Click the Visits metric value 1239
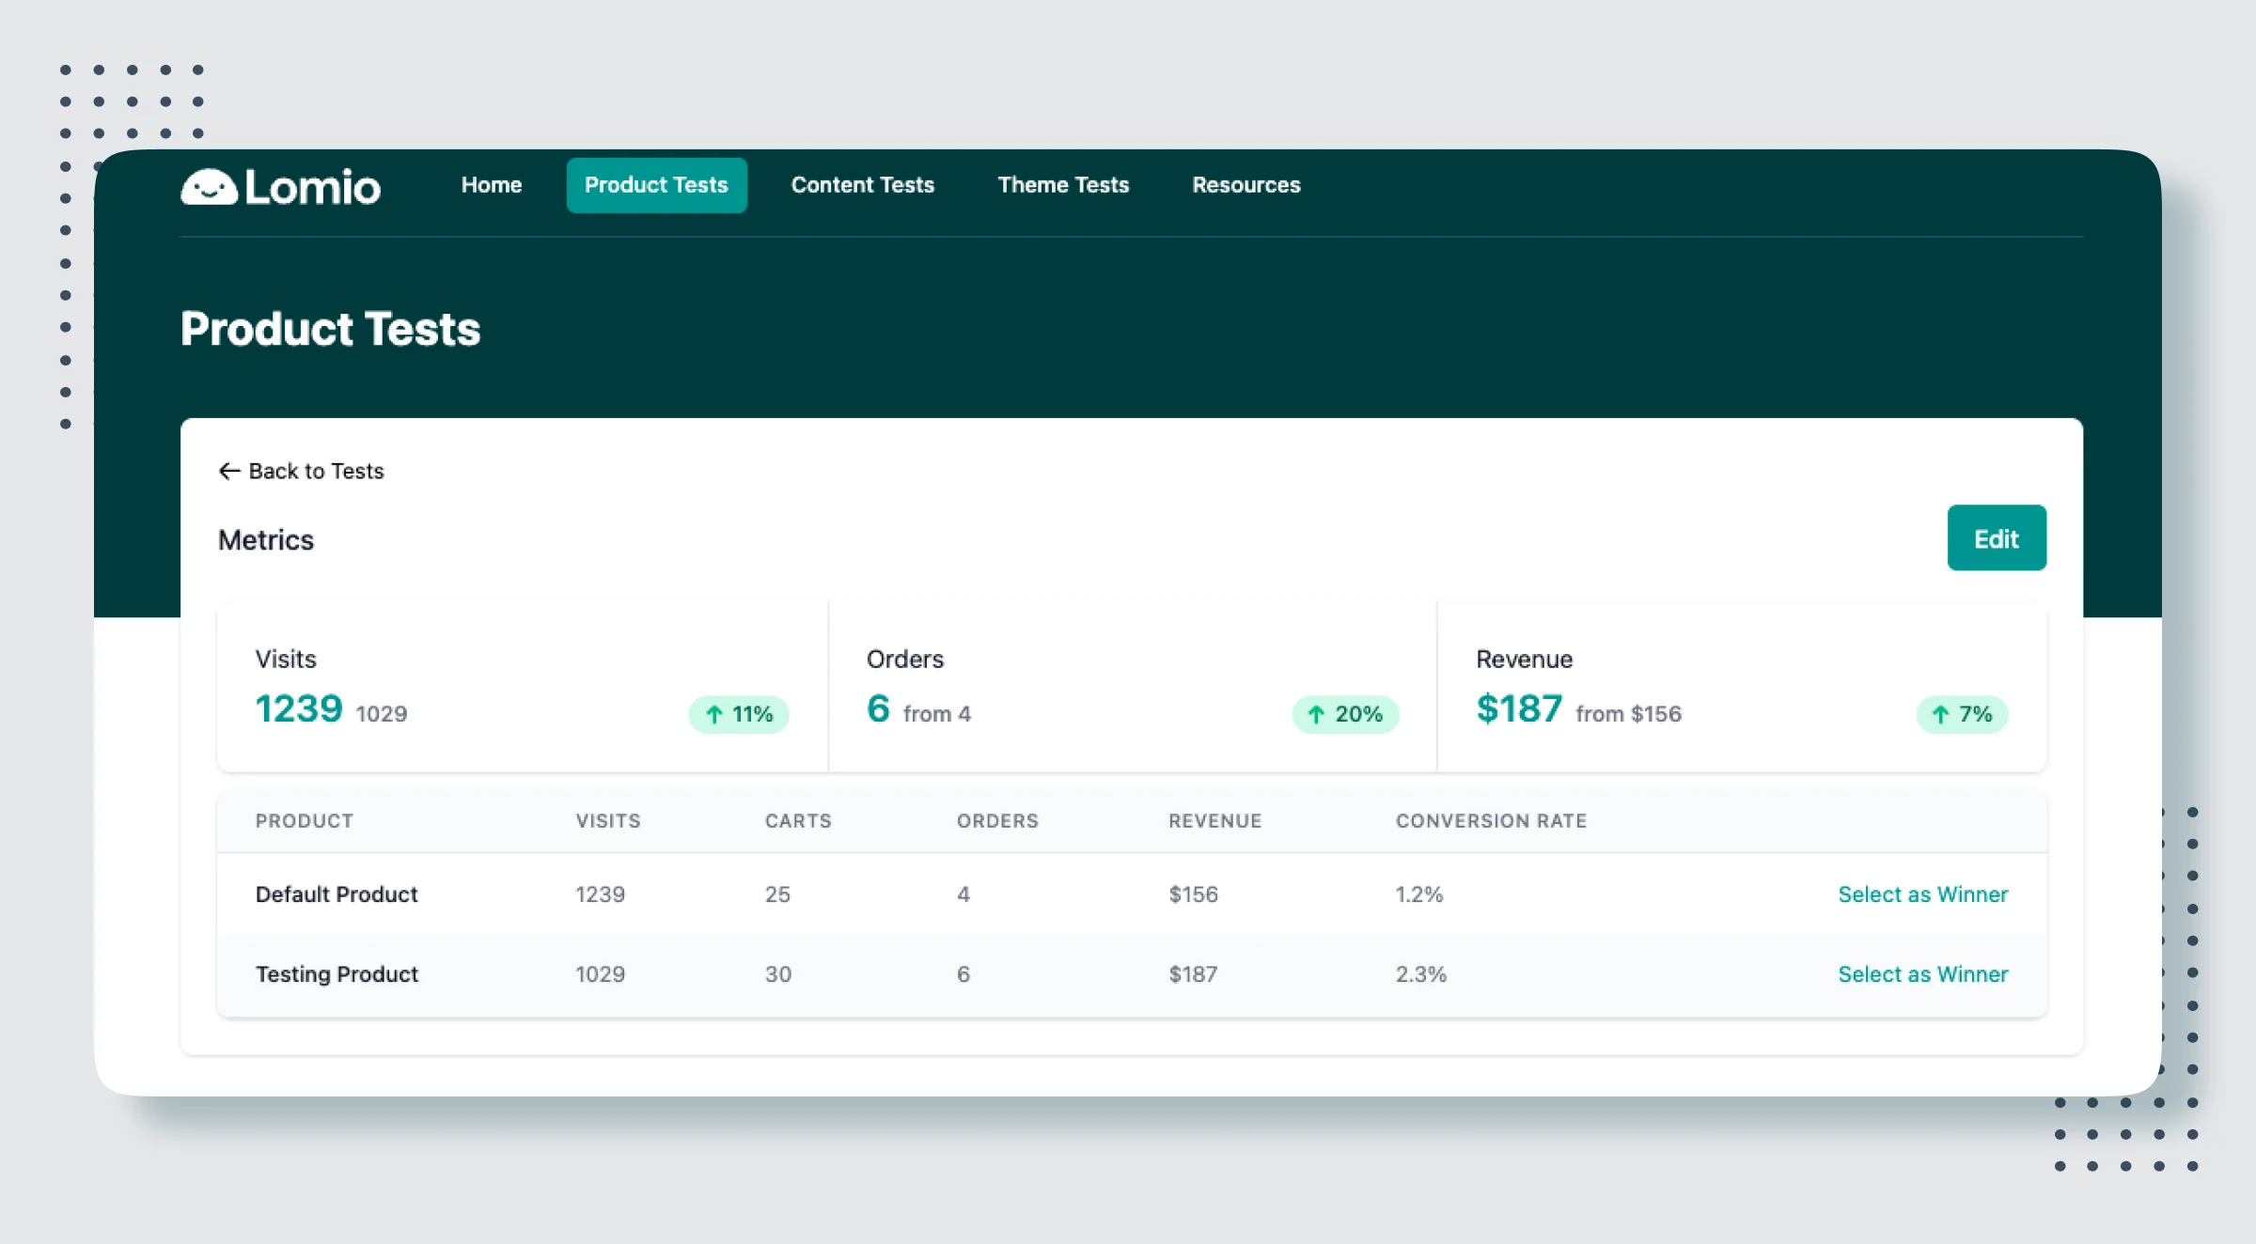Viewport: 2256px width, 1244px height. [299, 709]
